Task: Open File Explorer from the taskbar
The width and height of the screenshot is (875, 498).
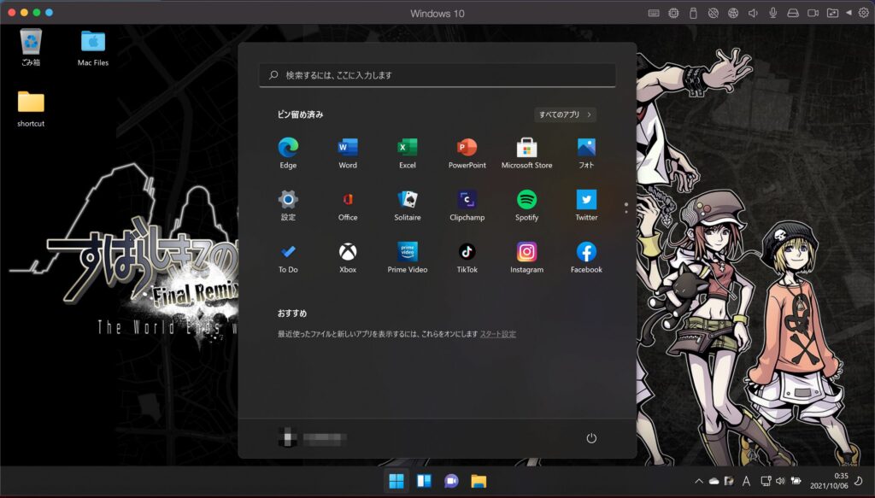Action: click(479, 481)
